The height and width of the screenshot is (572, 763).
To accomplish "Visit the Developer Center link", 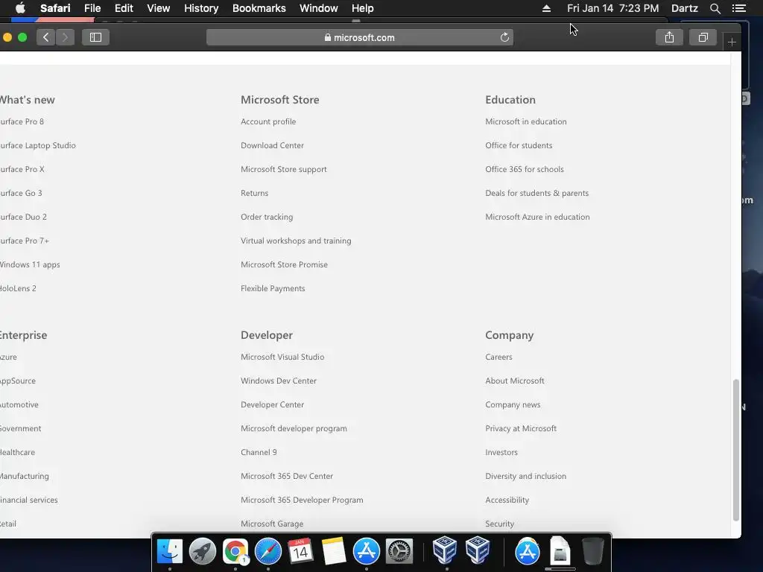I will tap(272, 404).
